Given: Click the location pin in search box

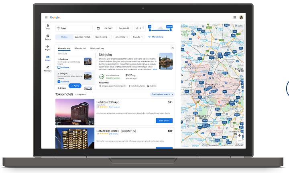Looking at the screenshot, I should coord(59,28).
